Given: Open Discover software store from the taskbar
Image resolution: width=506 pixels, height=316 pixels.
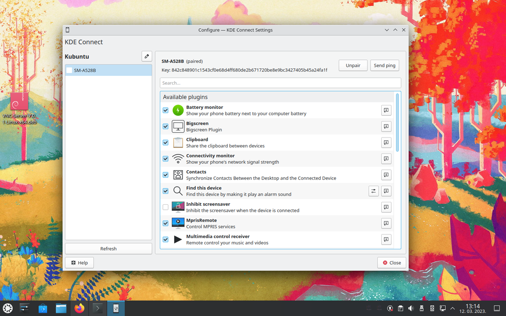Looking at the screenshot, I should [43, 308].
